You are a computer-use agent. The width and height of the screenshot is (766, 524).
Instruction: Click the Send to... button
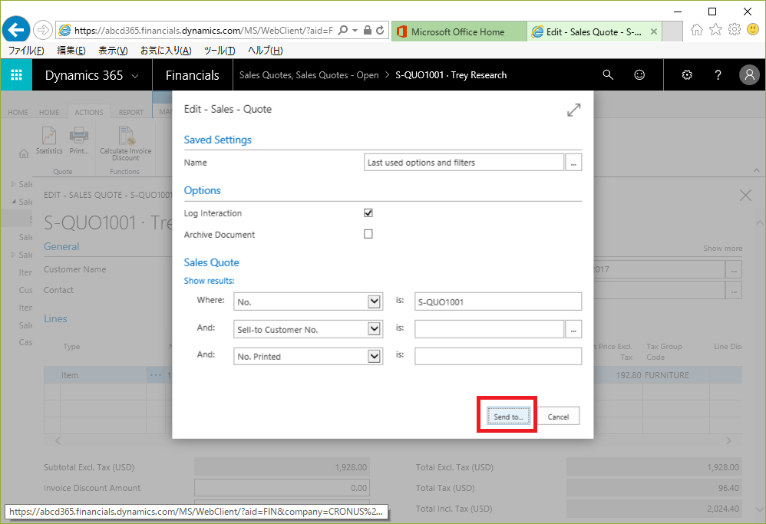click(508, 417)
